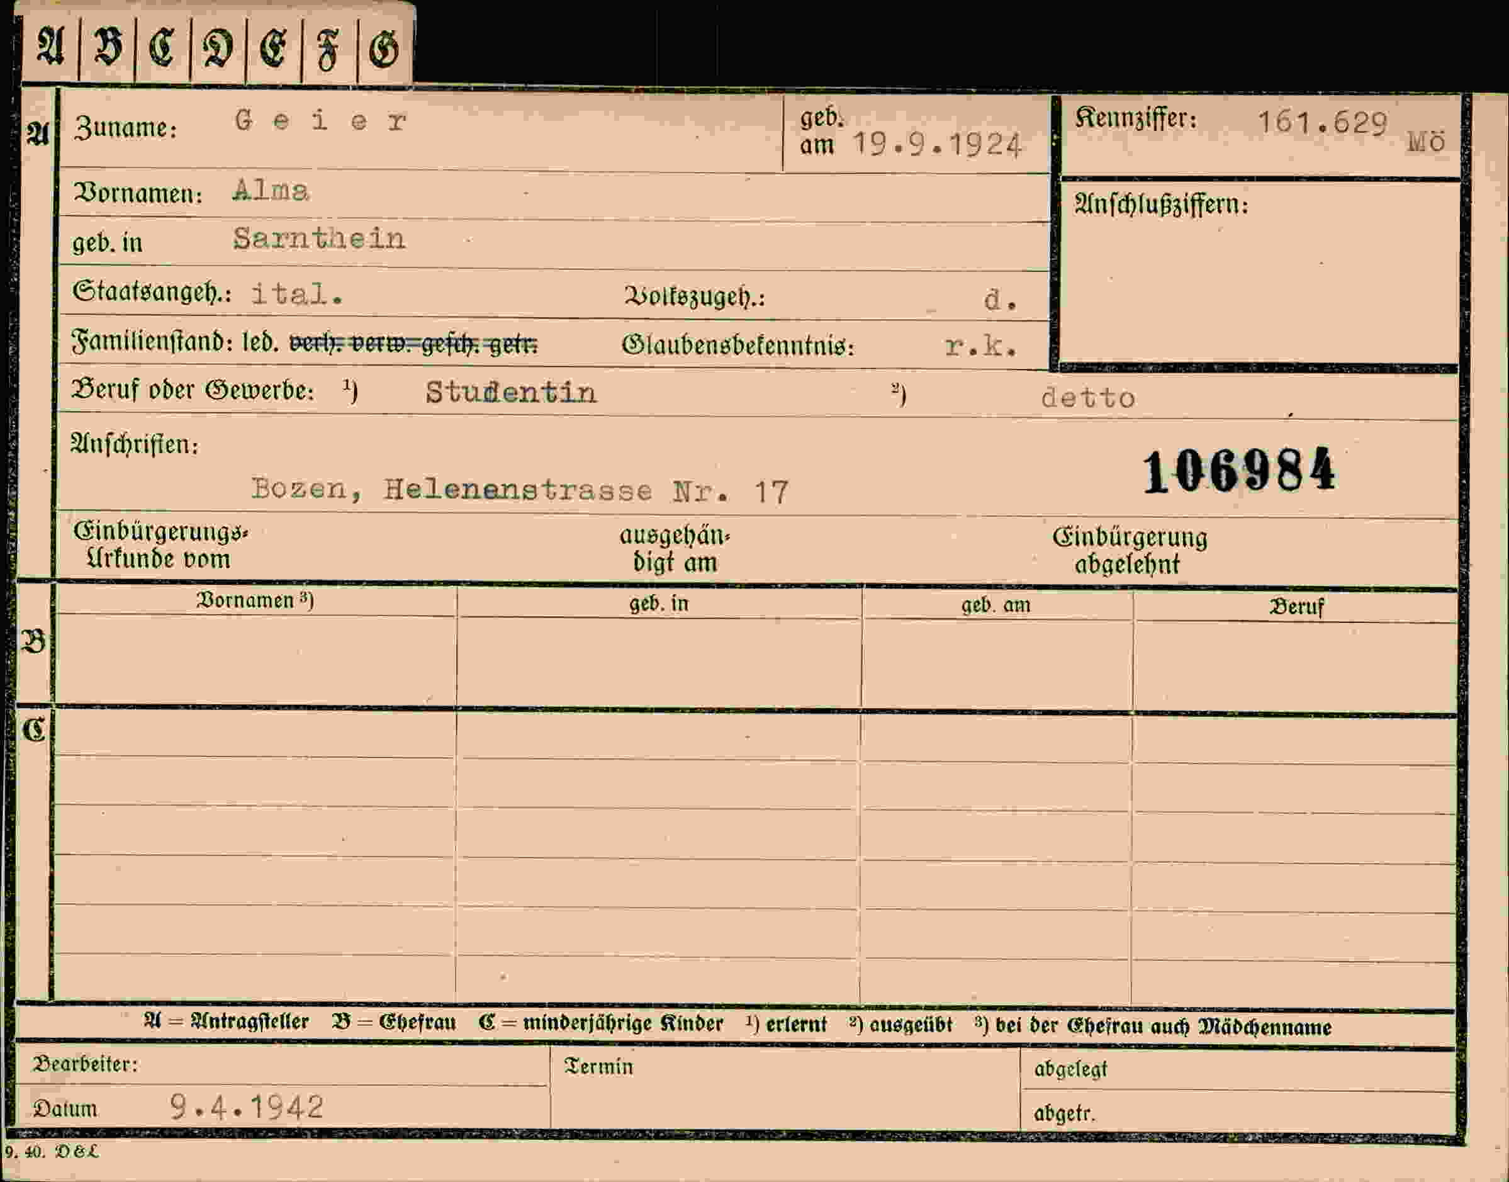Click the footnote '2) ausgeübt'
This screenshot has width=1509, height=1182.
point(901,1024)
